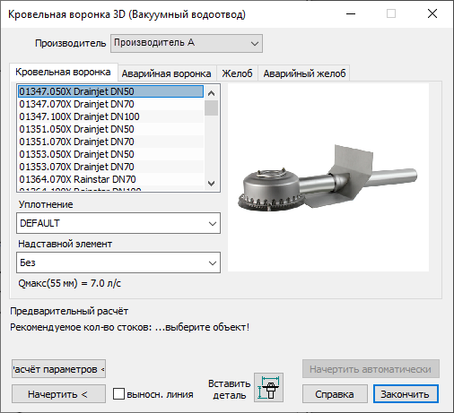Click the list scrollbar up arrow
This screenshot has height=413, width=454.
pos(211,93)
